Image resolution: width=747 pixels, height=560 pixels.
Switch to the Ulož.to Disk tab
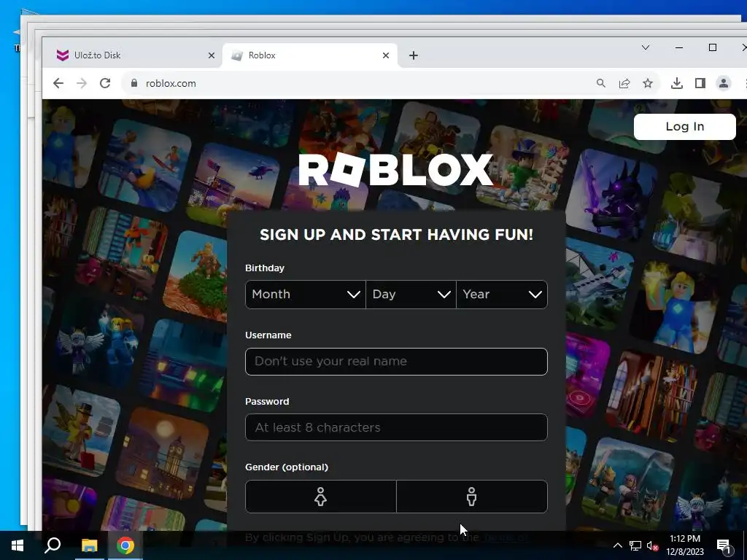133,55
